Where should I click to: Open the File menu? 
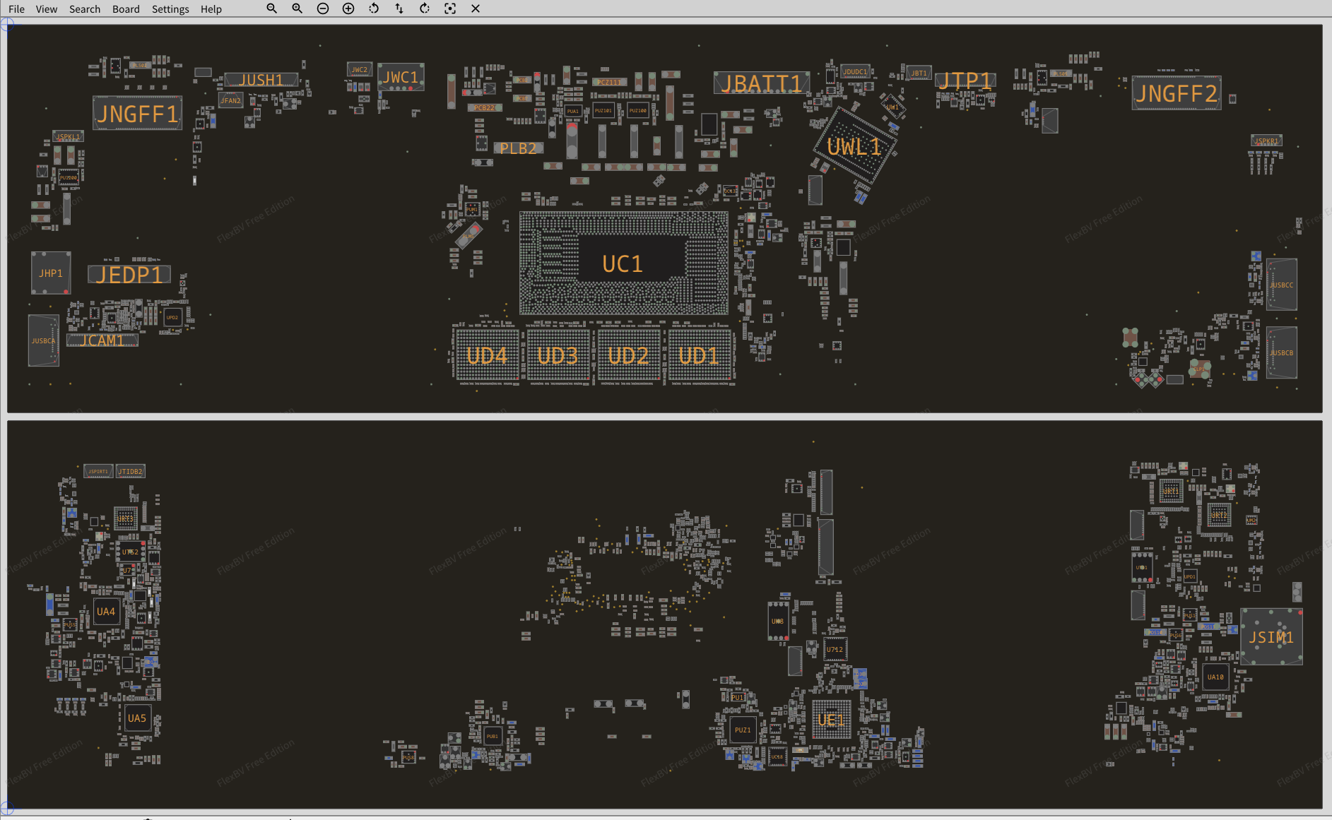[x=16, y=9]
